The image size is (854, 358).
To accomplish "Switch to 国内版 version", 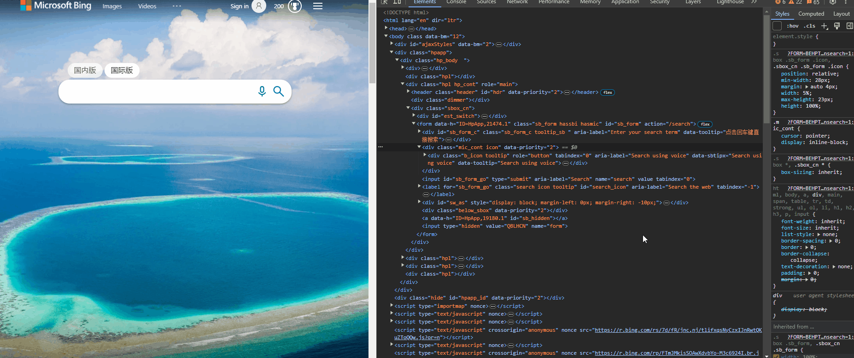I will (85, 70).
